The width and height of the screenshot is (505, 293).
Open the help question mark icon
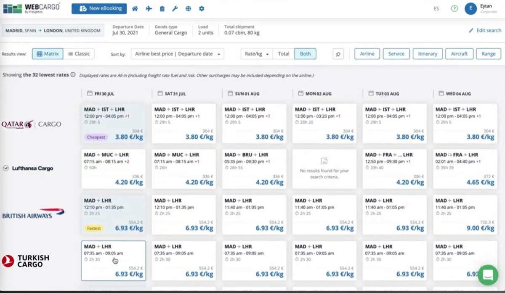(454, 8)
